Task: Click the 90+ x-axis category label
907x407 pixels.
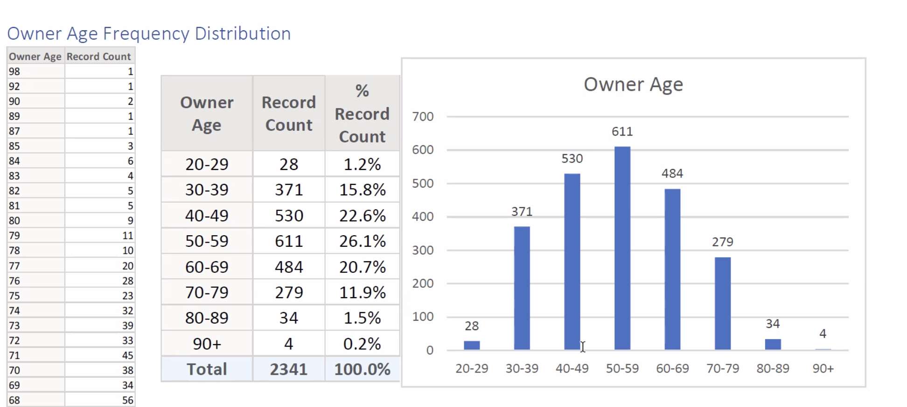Action: pos(823,368)
